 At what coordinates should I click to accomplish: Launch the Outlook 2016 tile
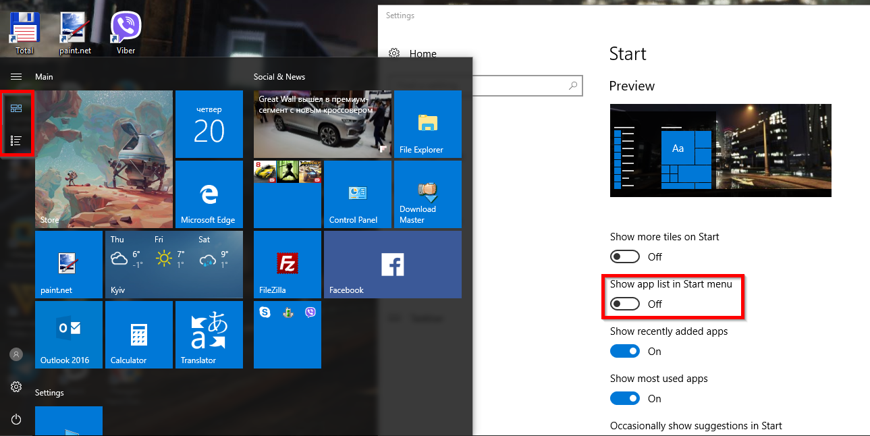point(68,335)
